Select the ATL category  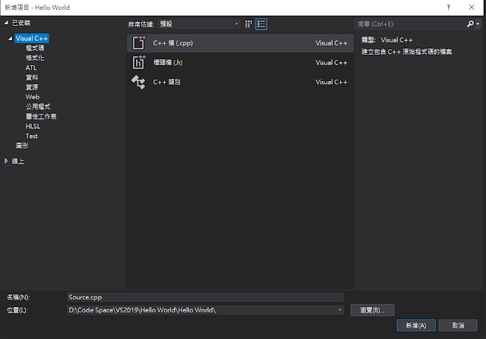[x=31, y=67]
